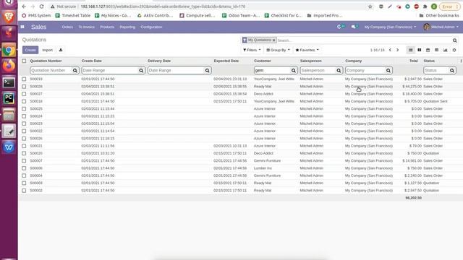Open the PMS System bookmark
The image size is (463, 260).
[x=36, y=15]
